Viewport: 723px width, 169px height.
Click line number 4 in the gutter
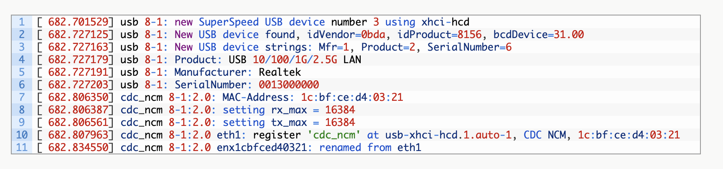tap(22, 59)
